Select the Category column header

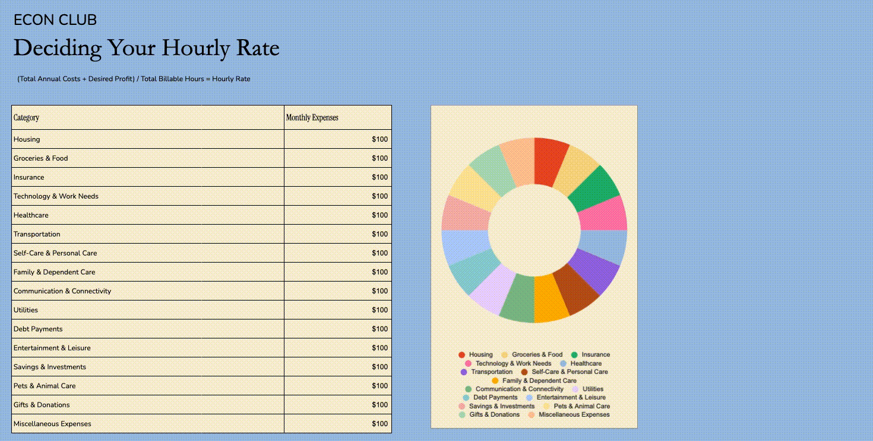click(148, 117)
